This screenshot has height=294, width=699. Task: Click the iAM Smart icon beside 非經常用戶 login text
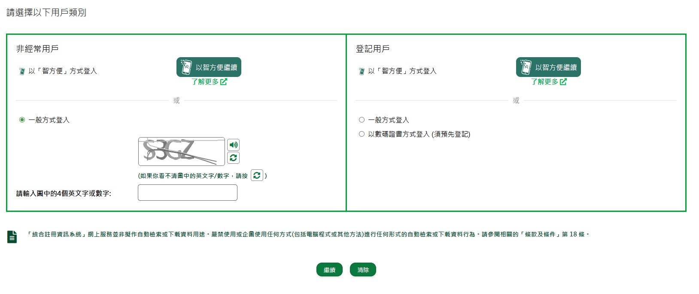point(22,71)
